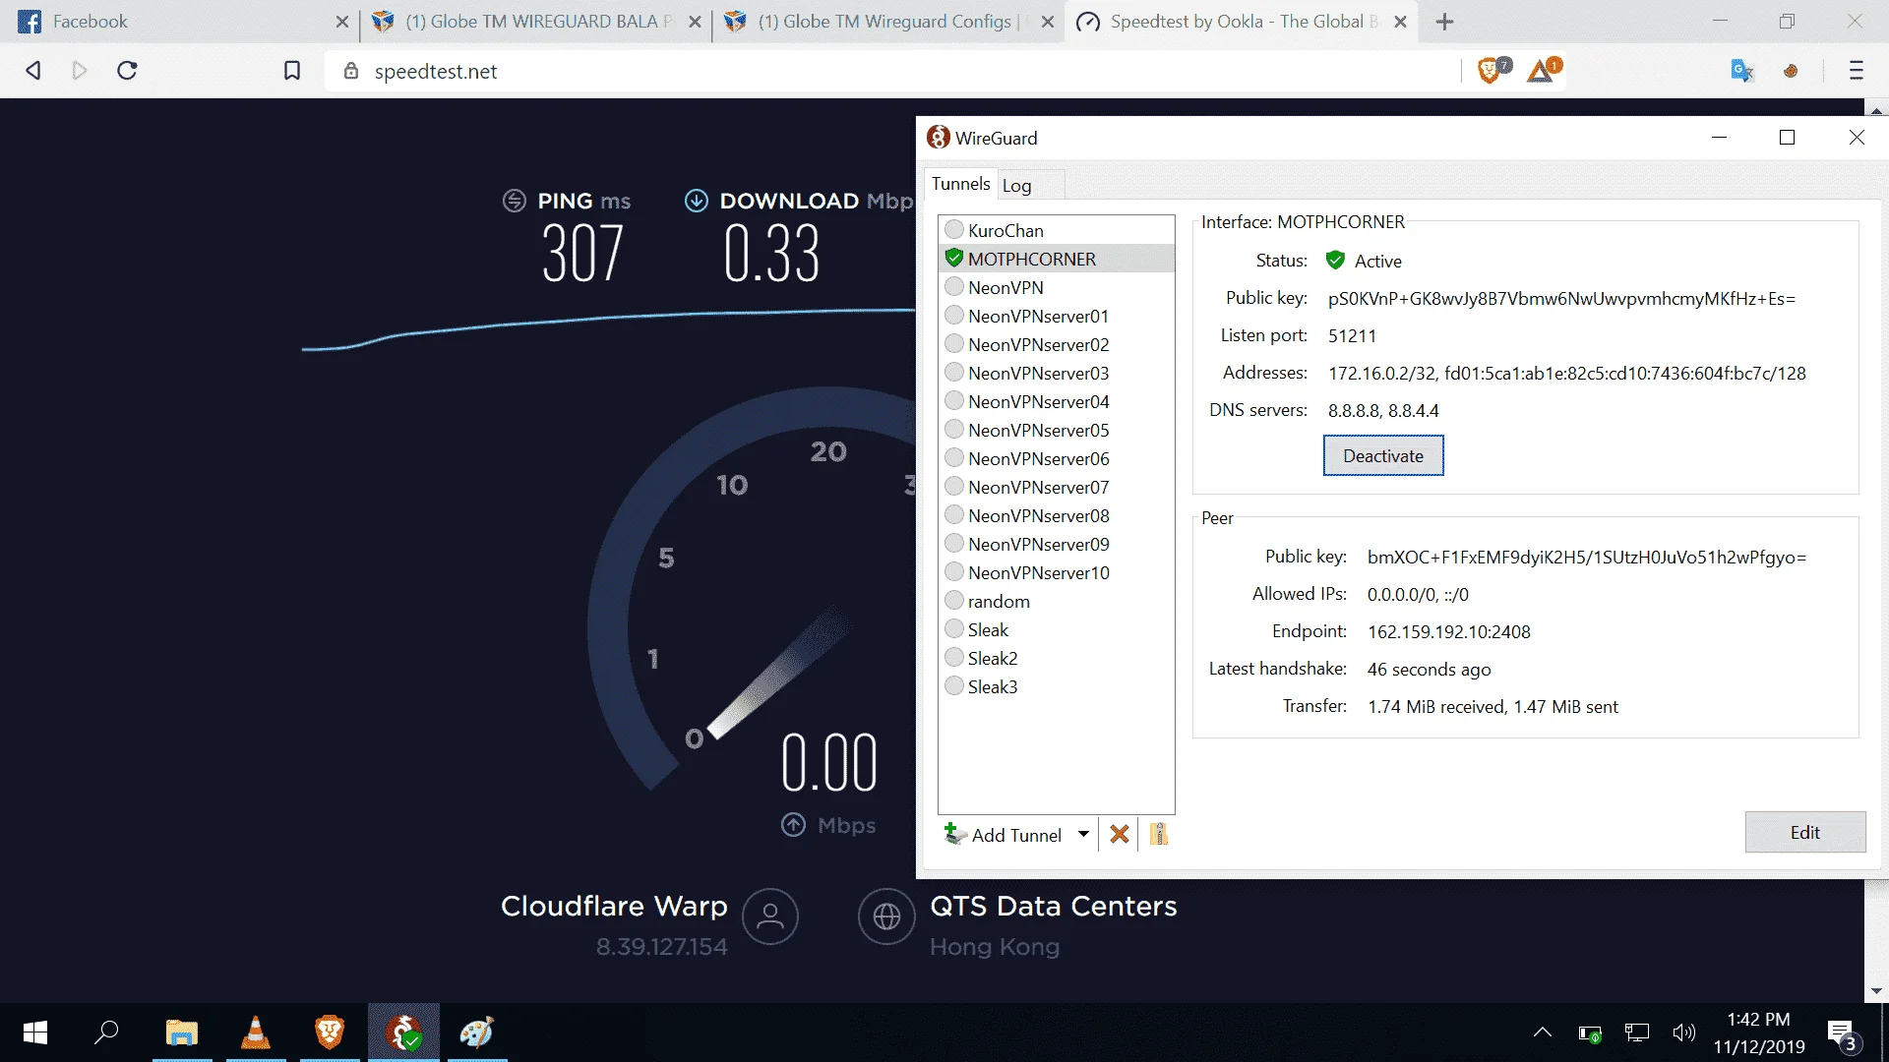Open WireGuard from the taskbar
This screenshot has height=1062, width=1889.
(x=403, y=1032)
